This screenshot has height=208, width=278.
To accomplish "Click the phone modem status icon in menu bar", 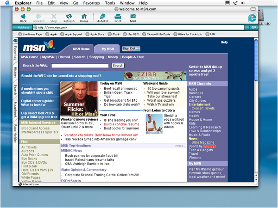I will 235,3.
